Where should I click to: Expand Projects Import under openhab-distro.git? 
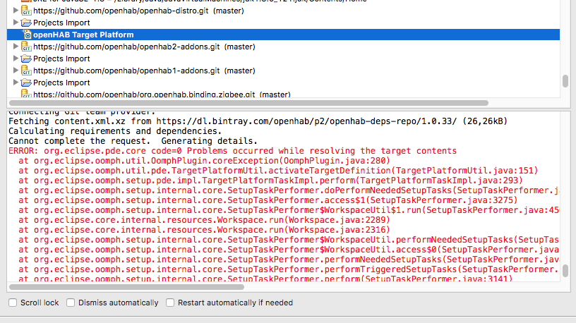pos(16,23)
